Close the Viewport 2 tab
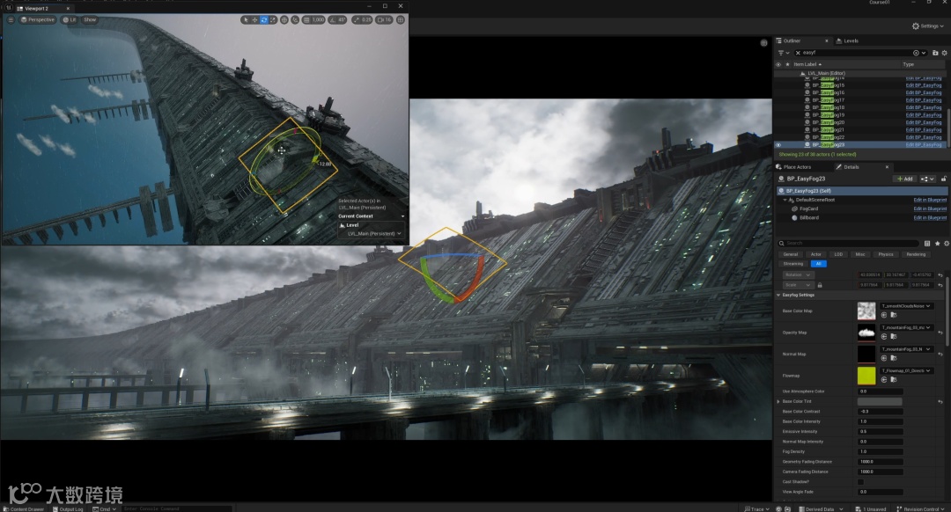The width and height of the screenshot is (951, 512). pos(67,9)
